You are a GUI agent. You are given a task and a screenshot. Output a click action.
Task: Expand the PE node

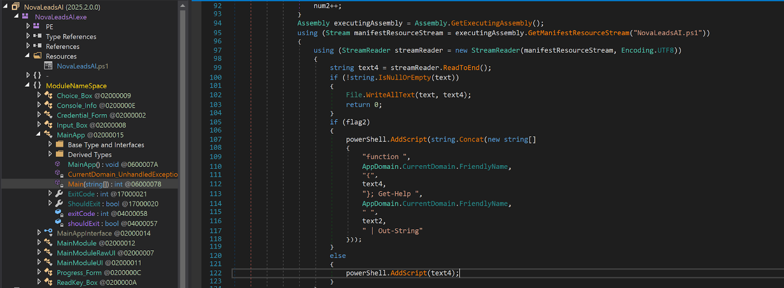coord(28,26)
